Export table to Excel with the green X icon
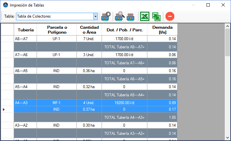This screenshot has width=231, height=141. pos(145,16)
